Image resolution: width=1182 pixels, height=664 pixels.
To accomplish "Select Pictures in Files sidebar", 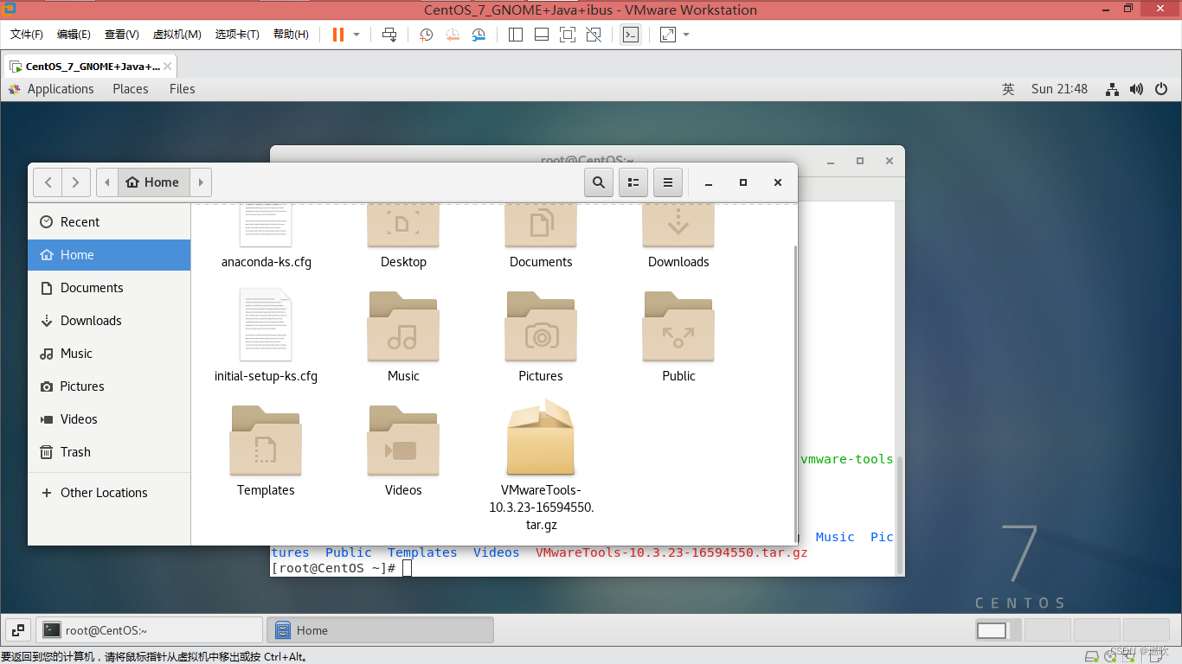I will pyautogui.click(x=109, y=386).
